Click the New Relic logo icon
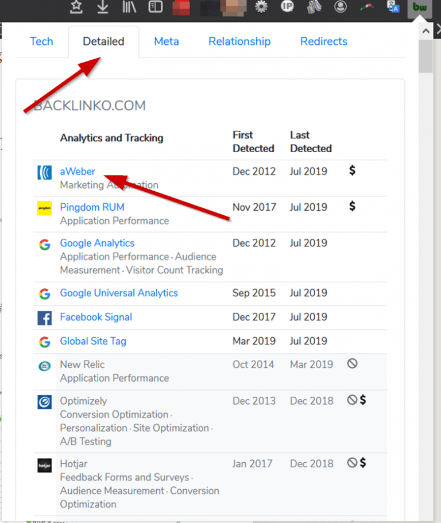This screenshot has width=441, height=523. (x=45, y=365)
